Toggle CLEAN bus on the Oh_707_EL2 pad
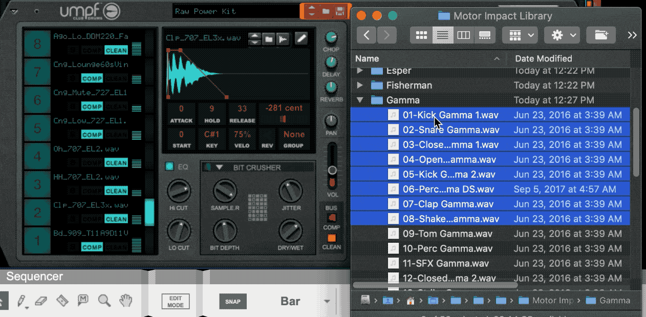Screen dimensions: 646x317 [116, 163]
